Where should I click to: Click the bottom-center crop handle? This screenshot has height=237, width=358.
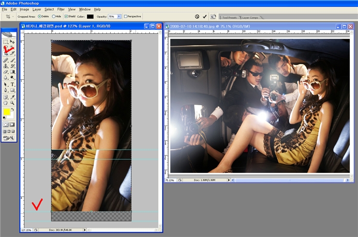(91, 212)
